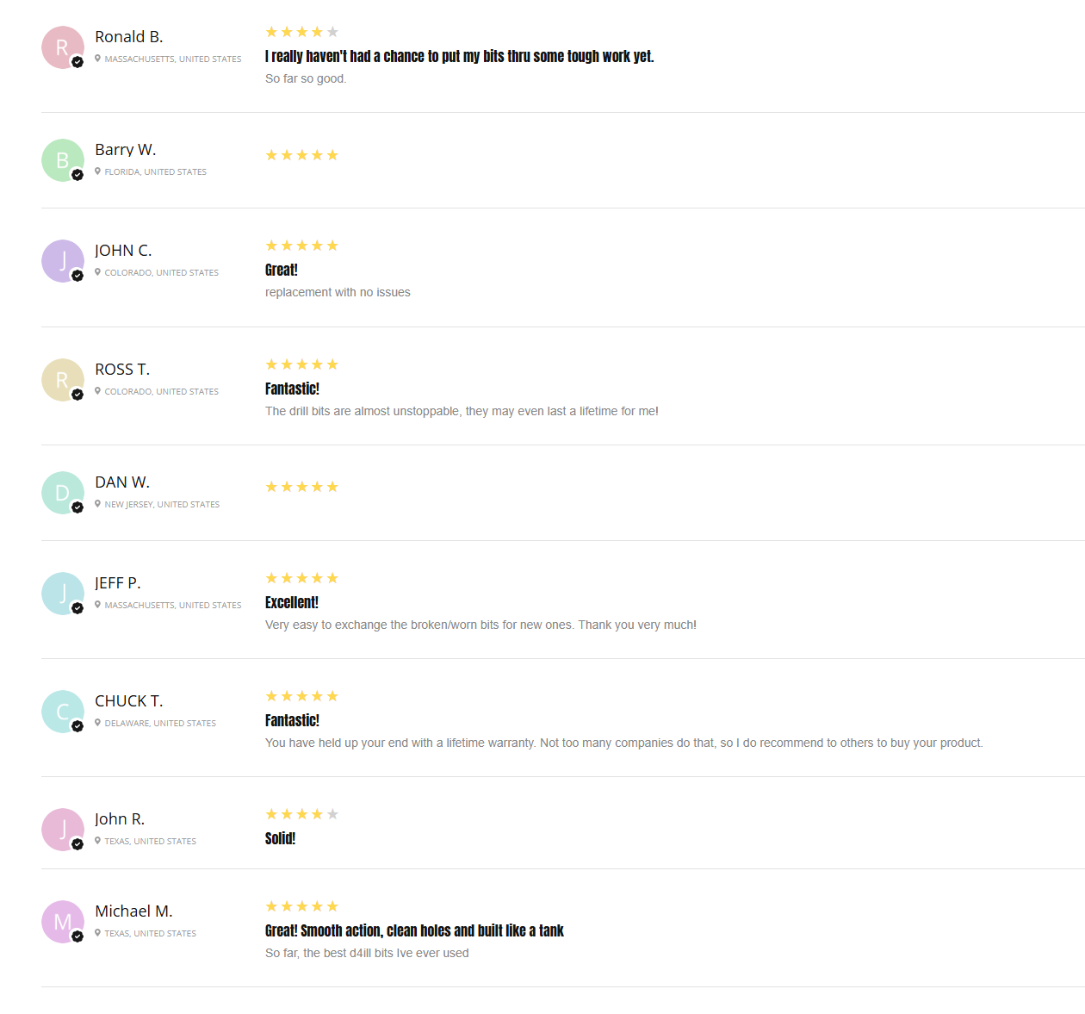The width and height of the screenshot is (1085, 1014).
Task: Click the five-star rating on Barry W.'s review
Action: 302,155
